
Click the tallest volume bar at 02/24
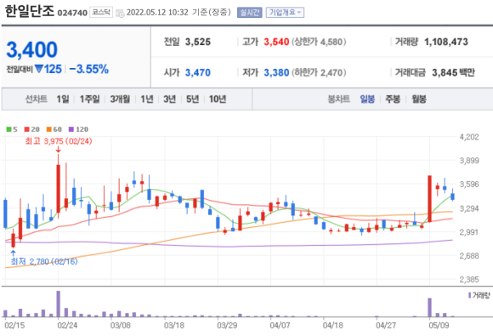click(58, 304)
